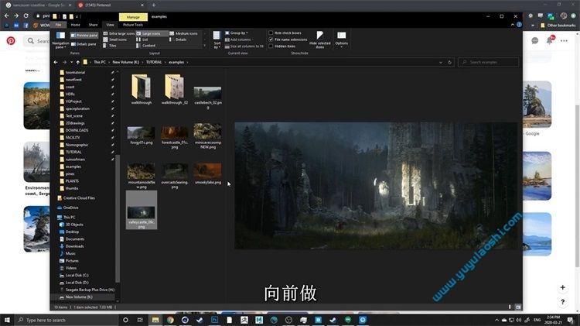Choose Content layout option
The image size is (580, 326).
146,46
